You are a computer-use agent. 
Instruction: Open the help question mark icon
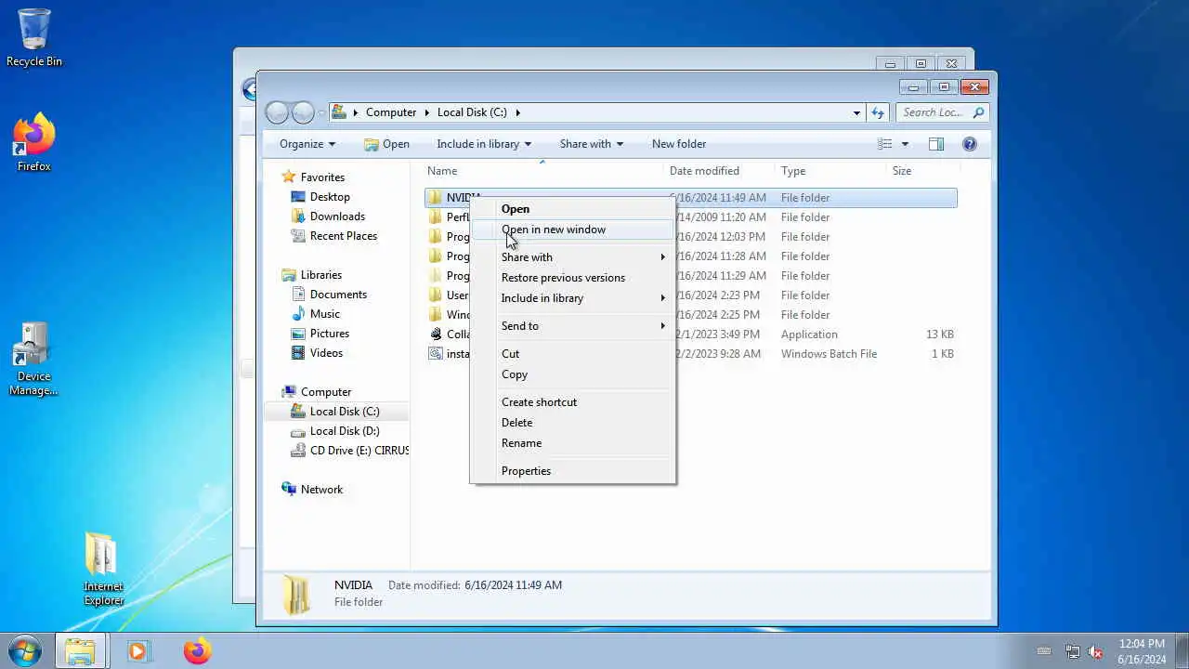[x=970, y=144]
